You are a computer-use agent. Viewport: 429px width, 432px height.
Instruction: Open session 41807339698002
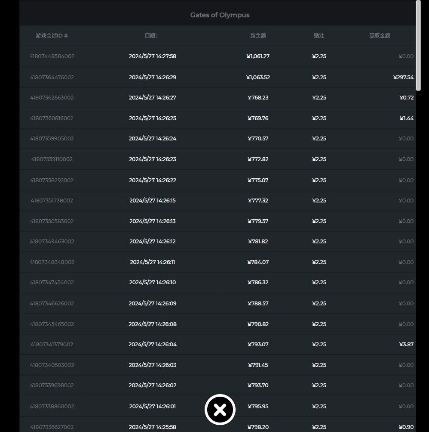(x=52, y=385)
